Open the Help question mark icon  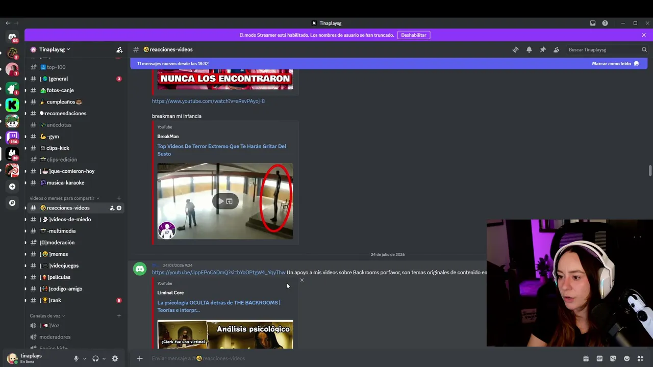click(605, 23)
